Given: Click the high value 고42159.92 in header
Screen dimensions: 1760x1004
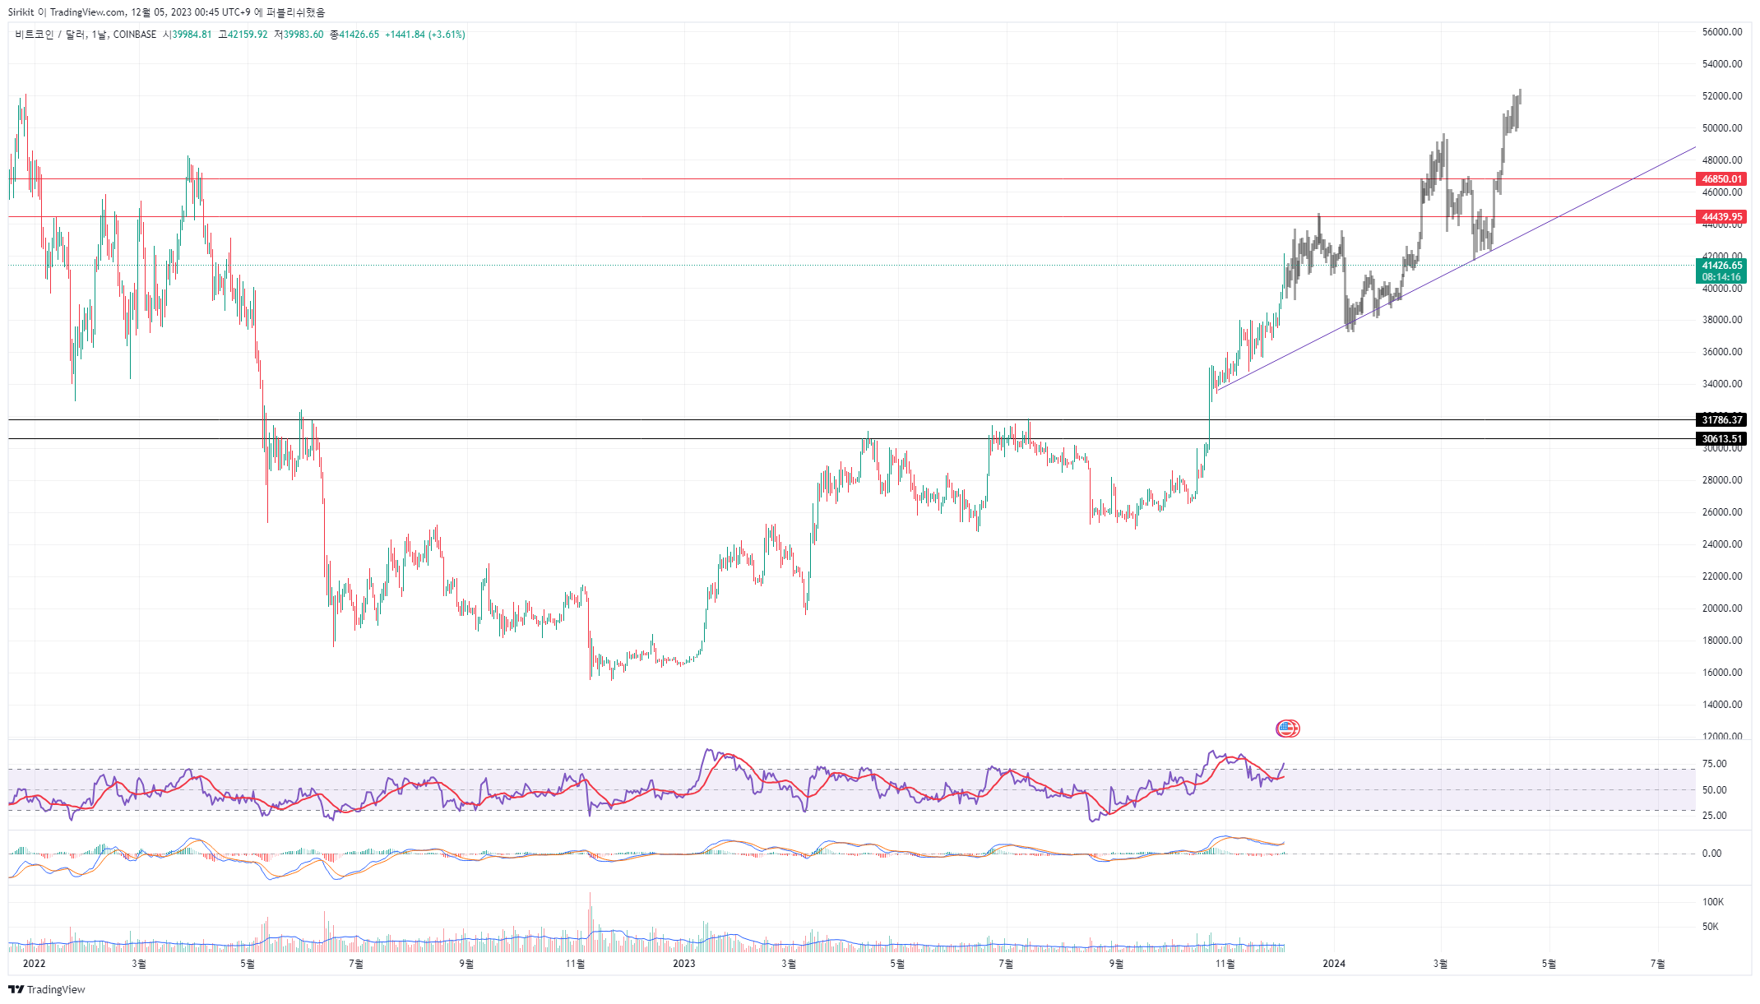Looking at the screenshot, I should pyautogui.click(x=243, y=35).
